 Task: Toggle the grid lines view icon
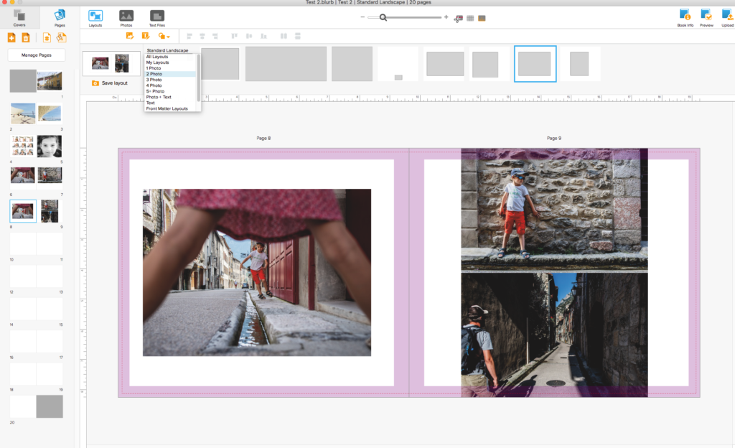coord(470,18)
